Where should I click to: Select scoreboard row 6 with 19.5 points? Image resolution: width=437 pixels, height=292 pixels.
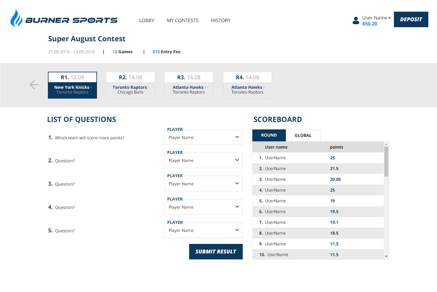pyautogui.click(x=318, y=212)
